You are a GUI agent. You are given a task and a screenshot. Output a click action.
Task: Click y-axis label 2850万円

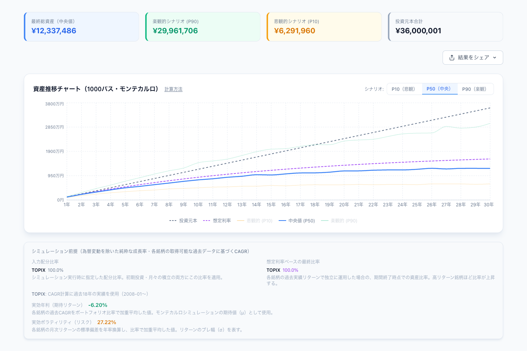tap(55, 127)
